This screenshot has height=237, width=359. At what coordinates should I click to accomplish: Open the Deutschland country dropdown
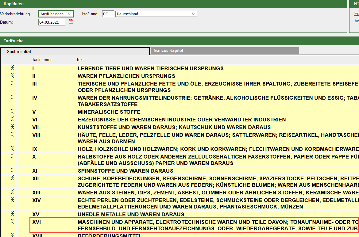(156, 14)
